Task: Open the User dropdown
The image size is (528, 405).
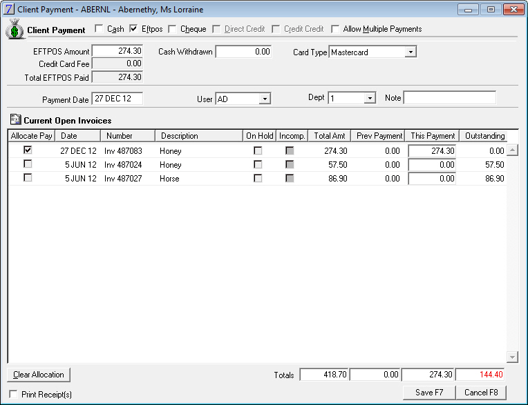Action: tap(265, 99)
